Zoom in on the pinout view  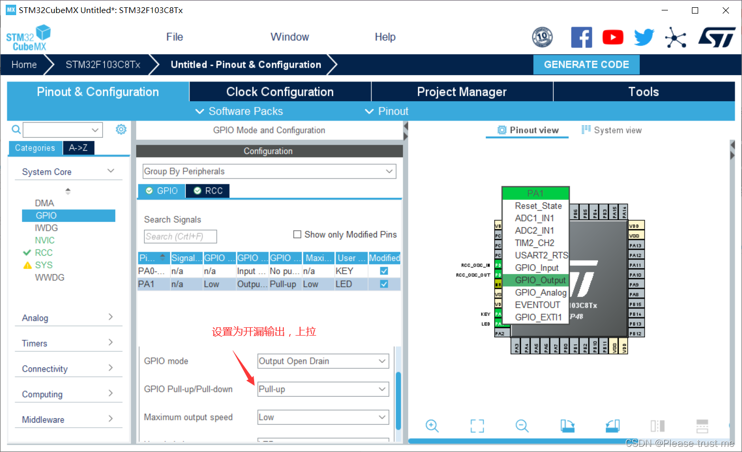(432, 426)
